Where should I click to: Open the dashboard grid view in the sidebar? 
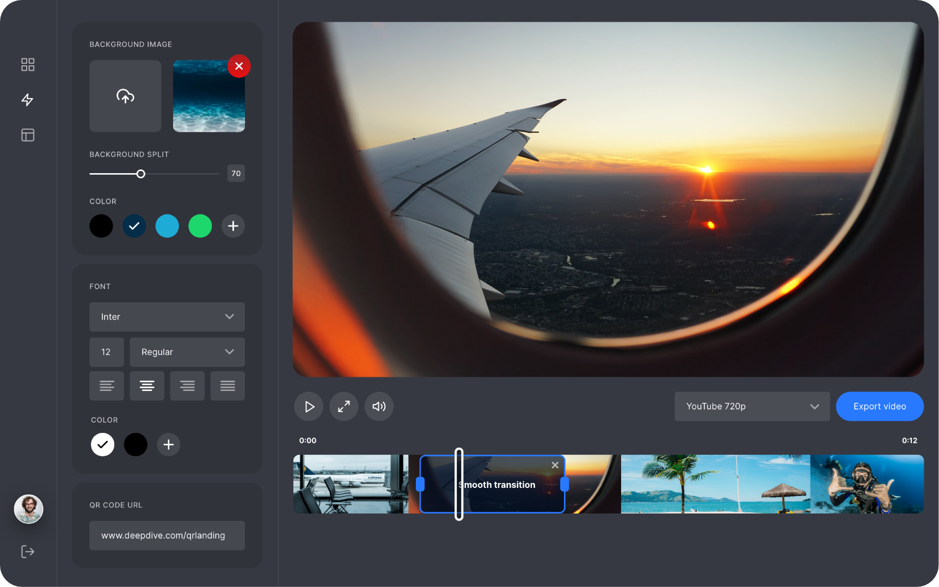coord(28,64)
